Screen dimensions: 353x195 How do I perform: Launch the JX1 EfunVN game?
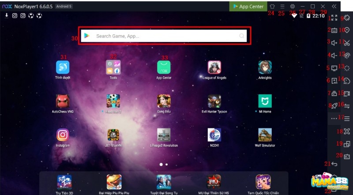point(113,138)
